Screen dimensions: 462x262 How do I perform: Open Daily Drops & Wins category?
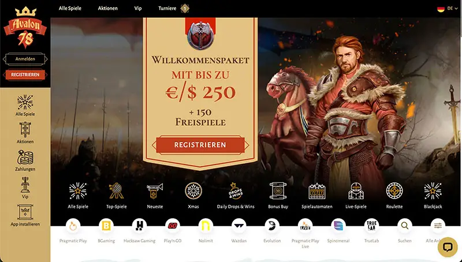point(236,196)
